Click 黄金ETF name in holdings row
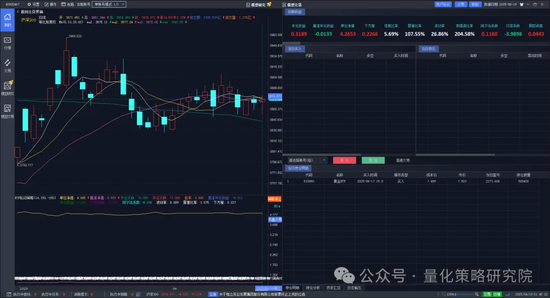 tap(340, 182)
